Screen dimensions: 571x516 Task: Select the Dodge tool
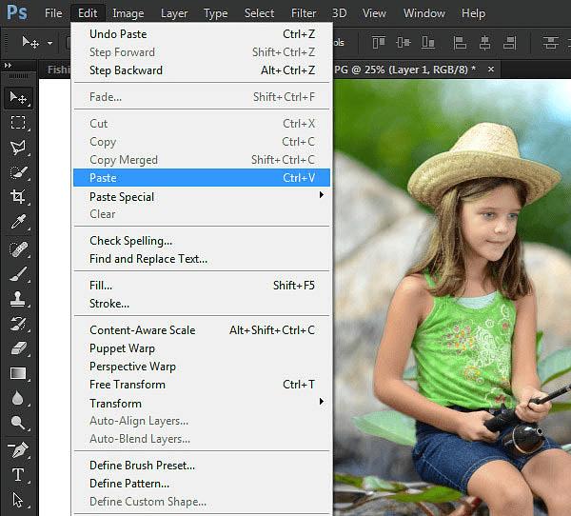coord(18,423)
